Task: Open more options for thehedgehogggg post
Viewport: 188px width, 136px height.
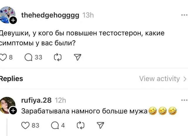Action: pyautogui.click(x=184, y=15)
